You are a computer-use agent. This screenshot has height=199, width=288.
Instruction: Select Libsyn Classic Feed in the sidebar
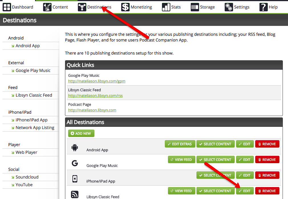(34, 95)
